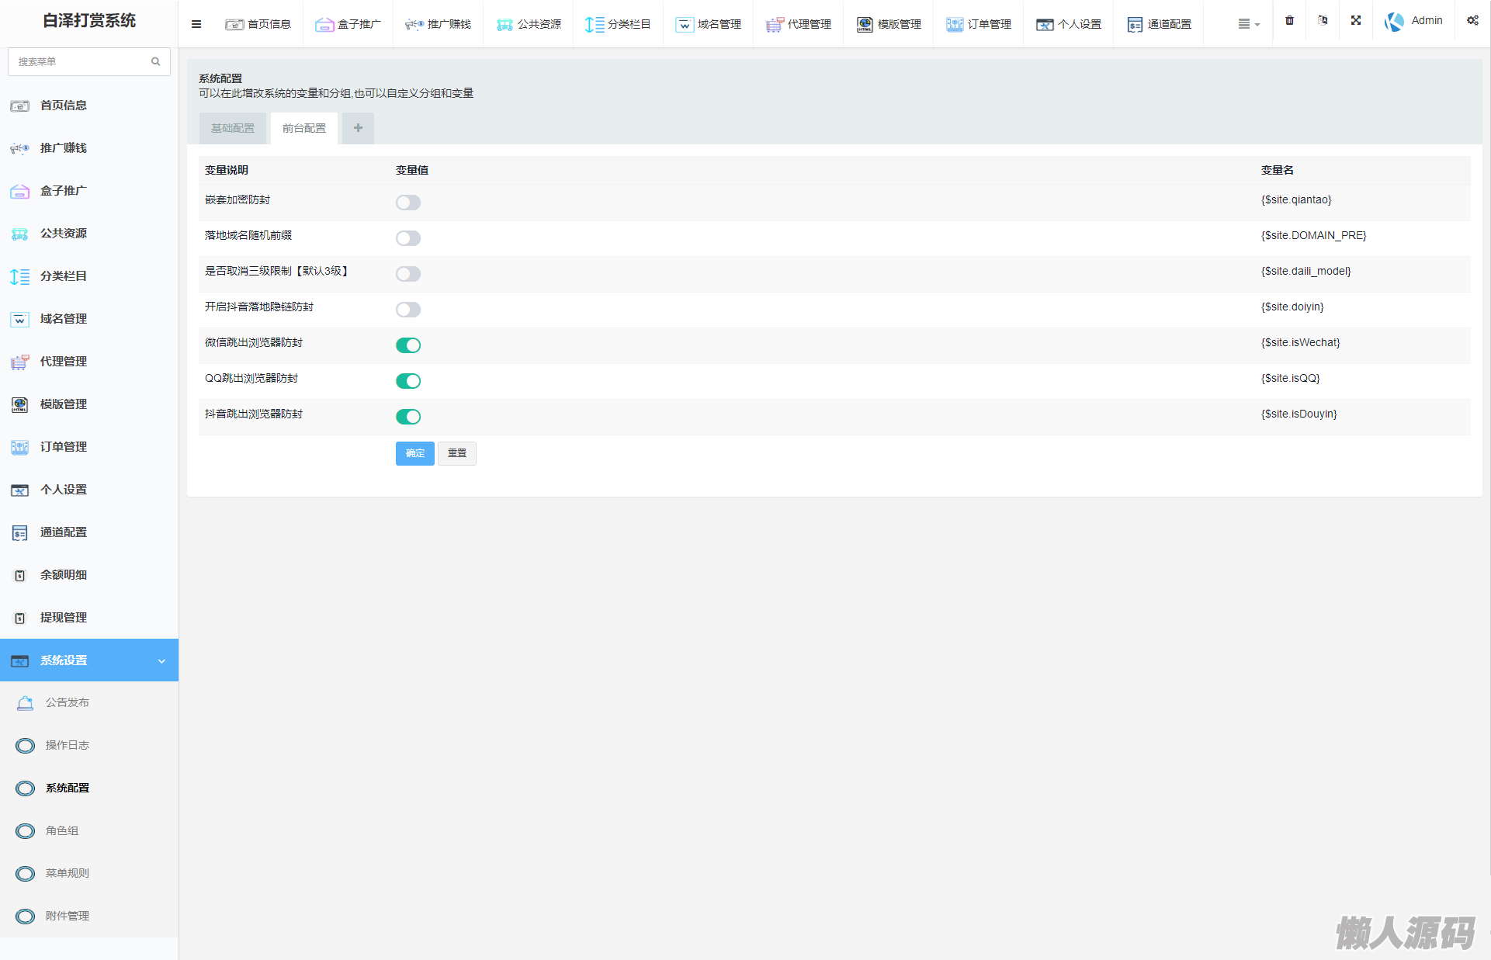Open 订单管理 in the top navigation
1491x960 pixels.
point(979,24)
